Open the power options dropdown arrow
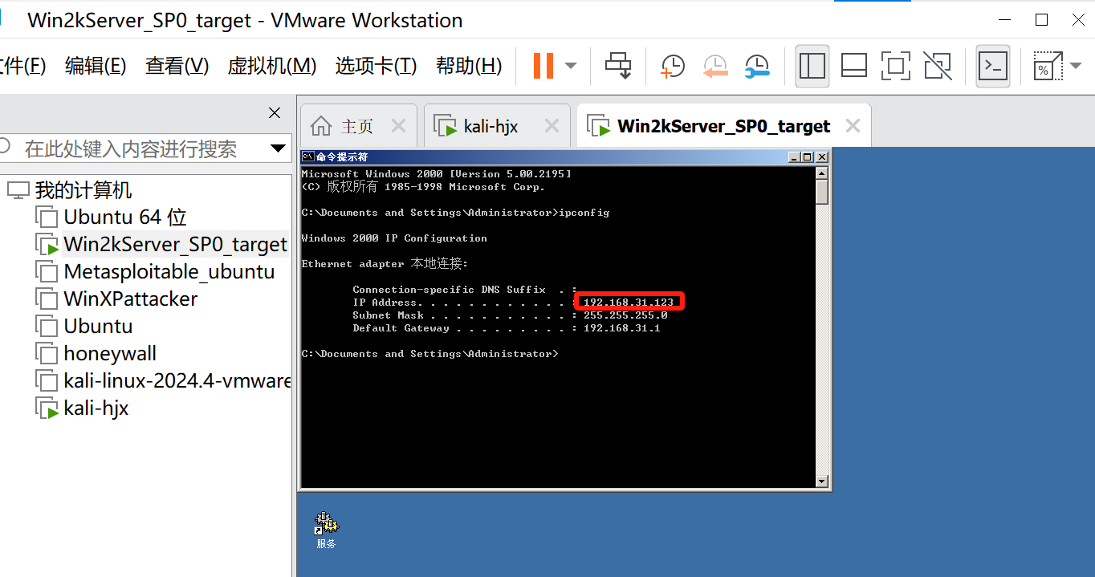The image size is (1095, 577). (571, 66)
